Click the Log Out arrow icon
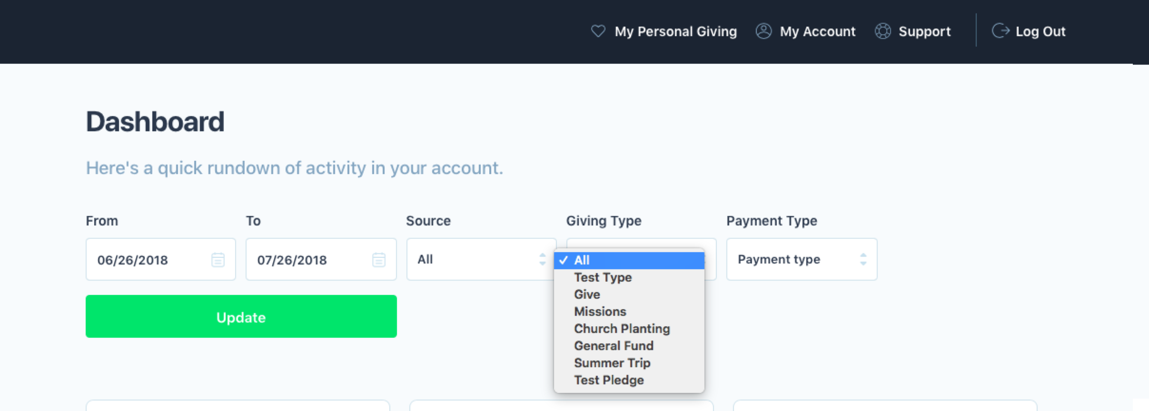Screen dimensions: 1149x411 point(1000,31)
